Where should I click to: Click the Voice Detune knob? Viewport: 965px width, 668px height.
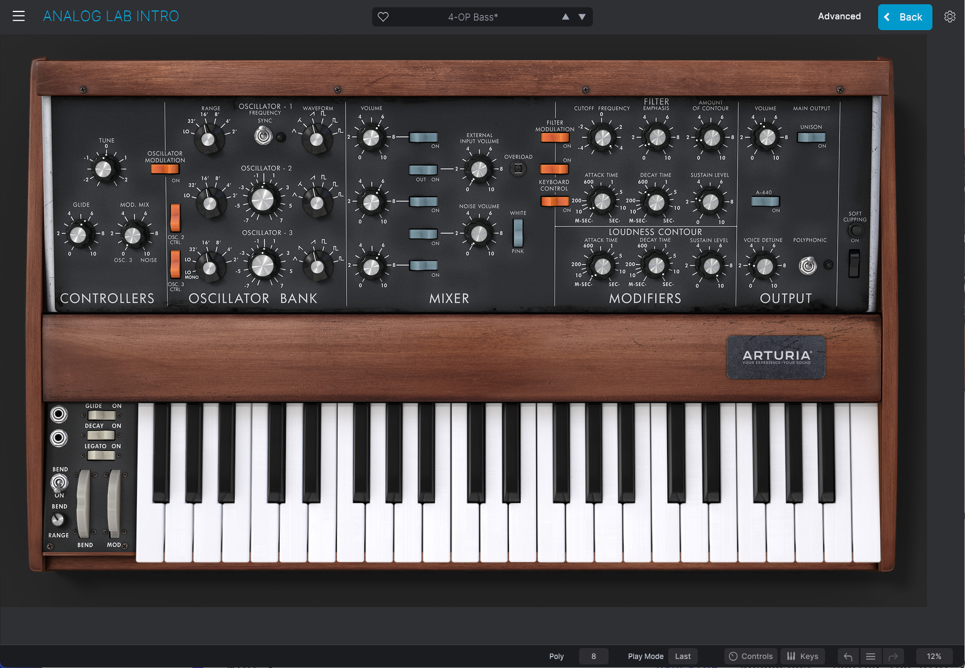tap(764, 265)
